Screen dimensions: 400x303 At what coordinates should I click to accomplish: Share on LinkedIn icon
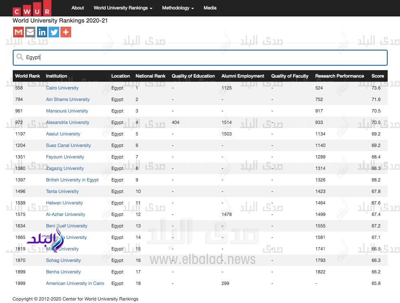[42, 32]
